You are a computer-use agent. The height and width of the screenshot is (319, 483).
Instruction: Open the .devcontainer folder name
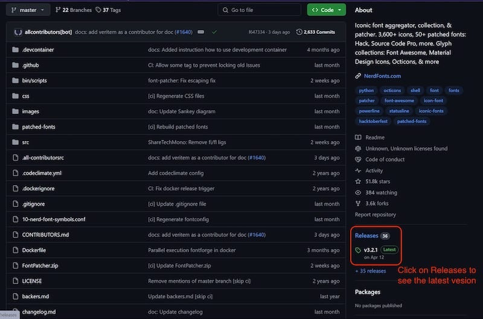(x=38, y=49)
